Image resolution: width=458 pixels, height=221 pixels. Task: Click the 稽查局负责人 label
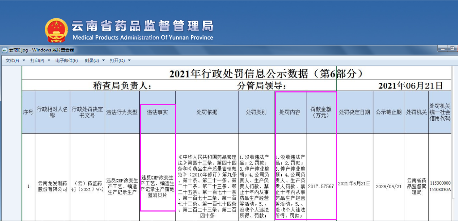[122, 86]
